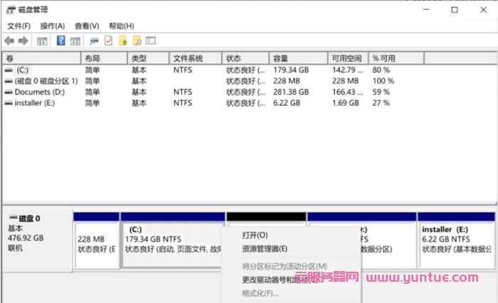498x303 pixels.
Task: Select the Documets (D:) volume row
Action: 40,92
